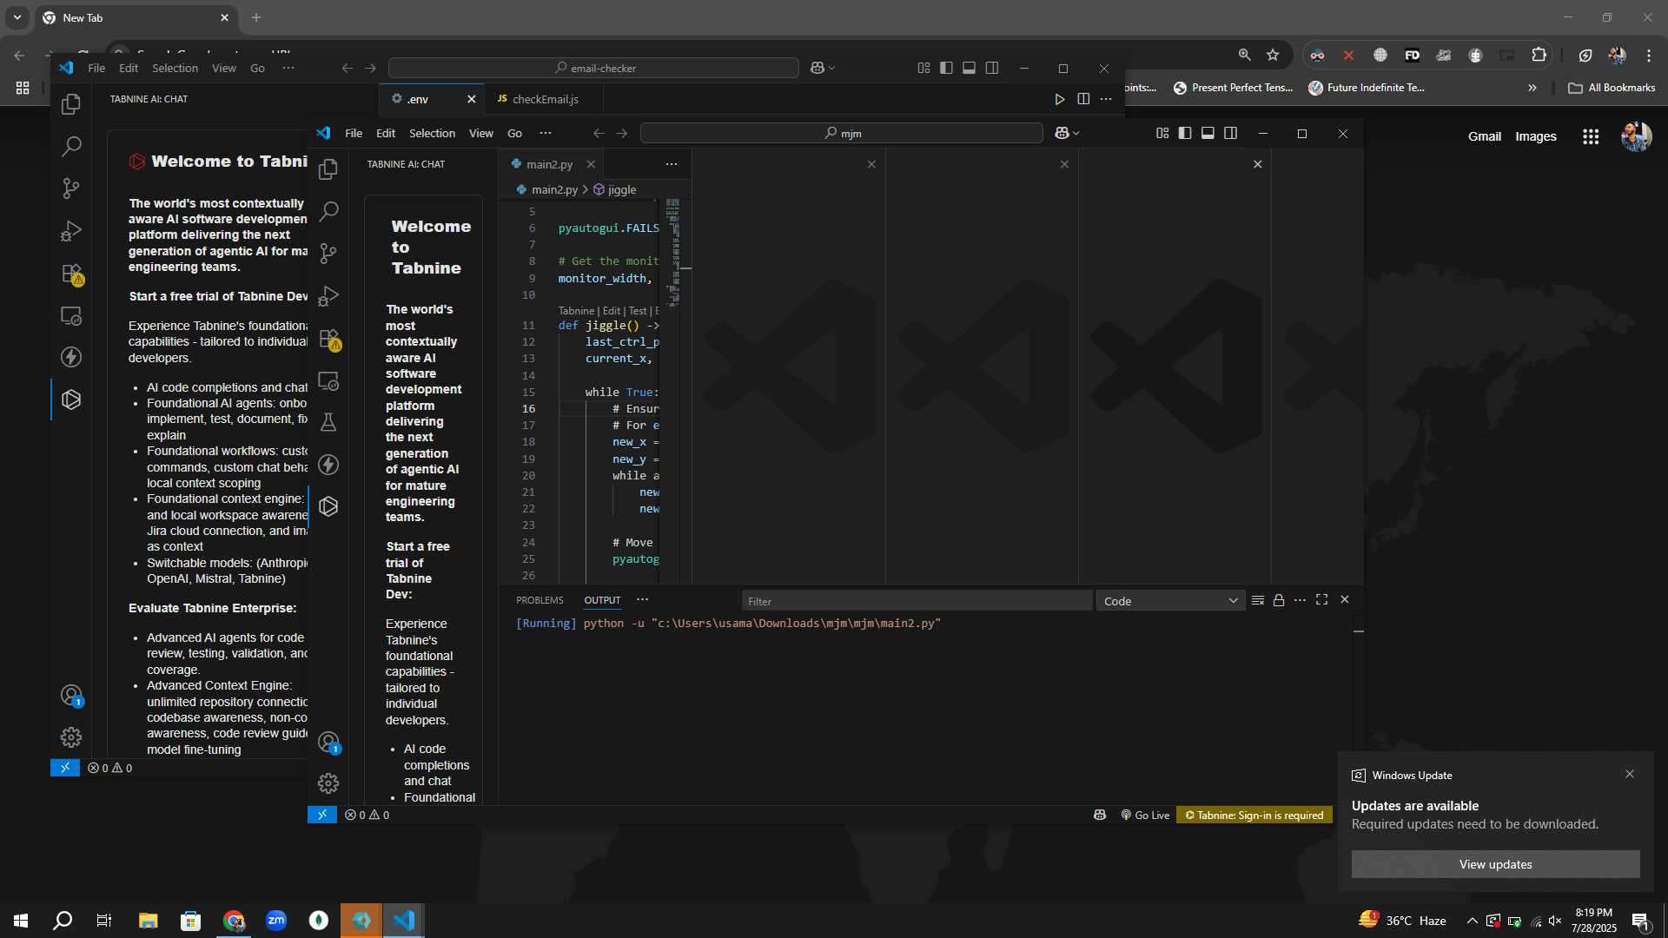Toggle Secondary Side Bar in the mjm window
Screen dimensions: 1668x938
click(x=1231, y=133)
